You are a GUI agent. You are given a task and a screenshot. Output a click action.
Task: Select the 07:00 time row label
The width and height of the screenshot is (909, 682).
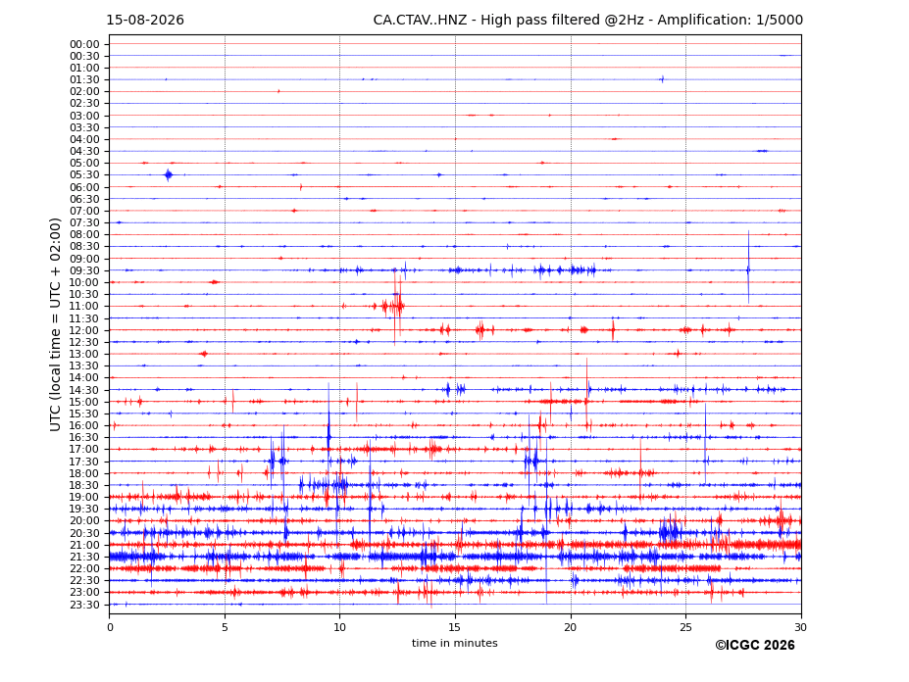tap(84, 212)
